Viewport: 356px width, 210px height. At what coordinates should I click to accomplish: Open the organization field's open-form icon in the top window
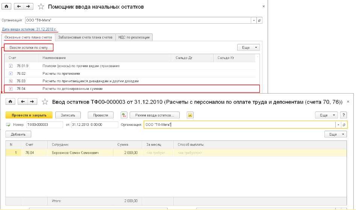pos(260,20)
